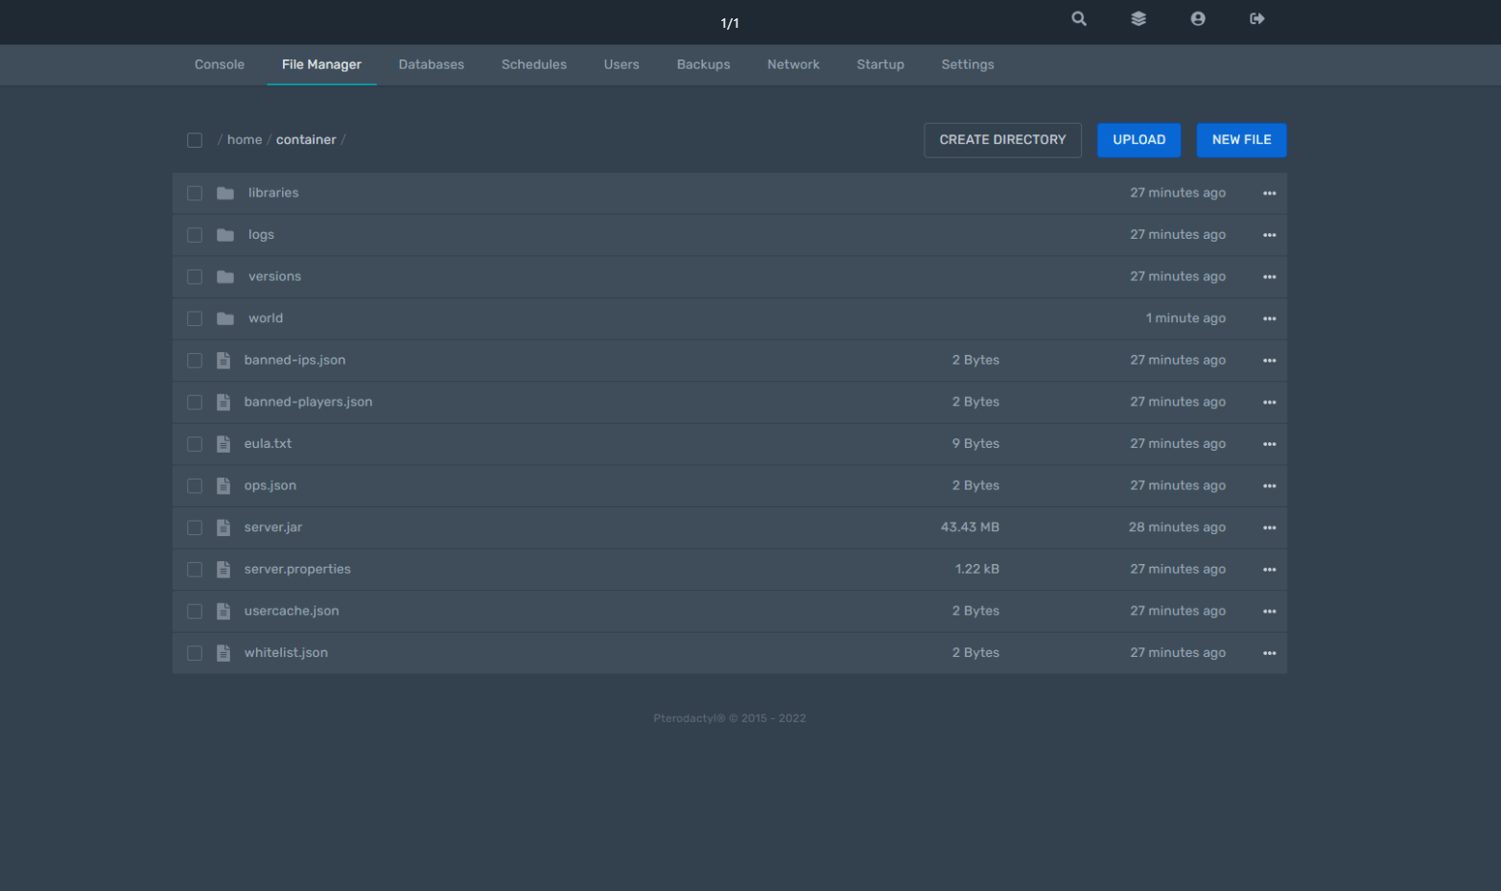Open the servers layers icon in top bar
This screenshot has height=891, width=1501.
pyautogui.click(x=1138, y=19)
